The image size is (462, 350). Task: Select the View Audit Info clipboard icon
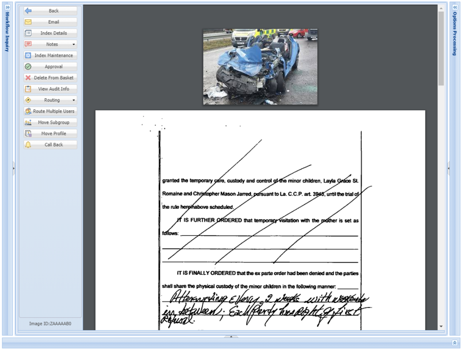28,89
